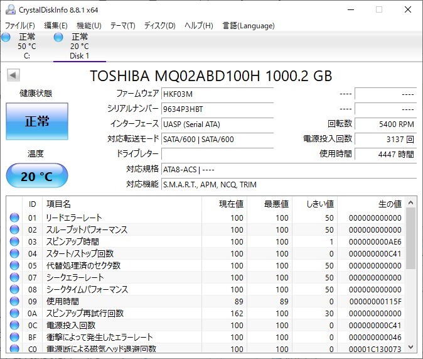Click the 正常 health status button
This screenshot has width=423, height=359.
37,121
